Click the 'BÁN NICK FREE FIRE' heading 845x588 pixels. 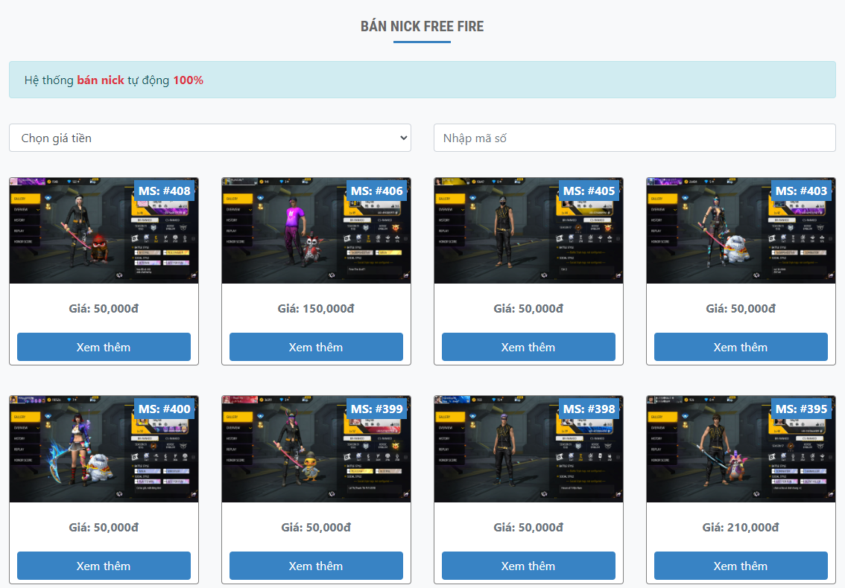422,26
